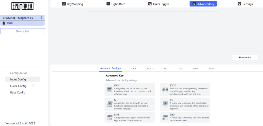This screenshot has height=126, width=263.
Task: Click the MPT multi-depth key icon
Action: pyautogui.click(x=110, y=117)
